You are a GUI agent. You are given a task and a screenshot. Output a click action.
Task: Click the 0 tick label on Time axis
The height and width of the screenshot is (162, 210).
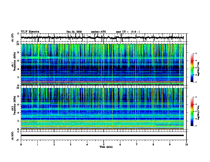pos(21,145)
